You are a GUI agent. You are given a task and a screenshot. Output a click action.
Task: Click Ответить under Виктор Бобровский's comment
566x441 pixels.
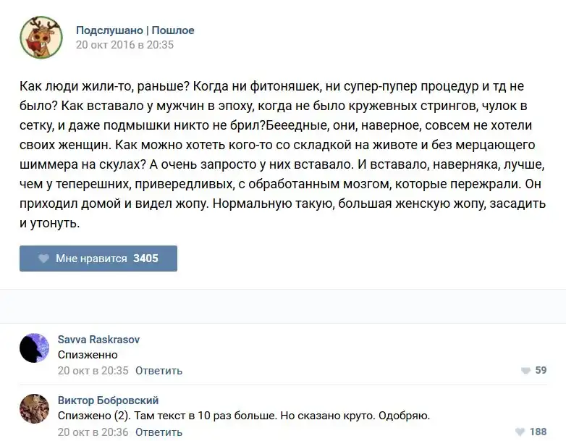coord(159,432)
